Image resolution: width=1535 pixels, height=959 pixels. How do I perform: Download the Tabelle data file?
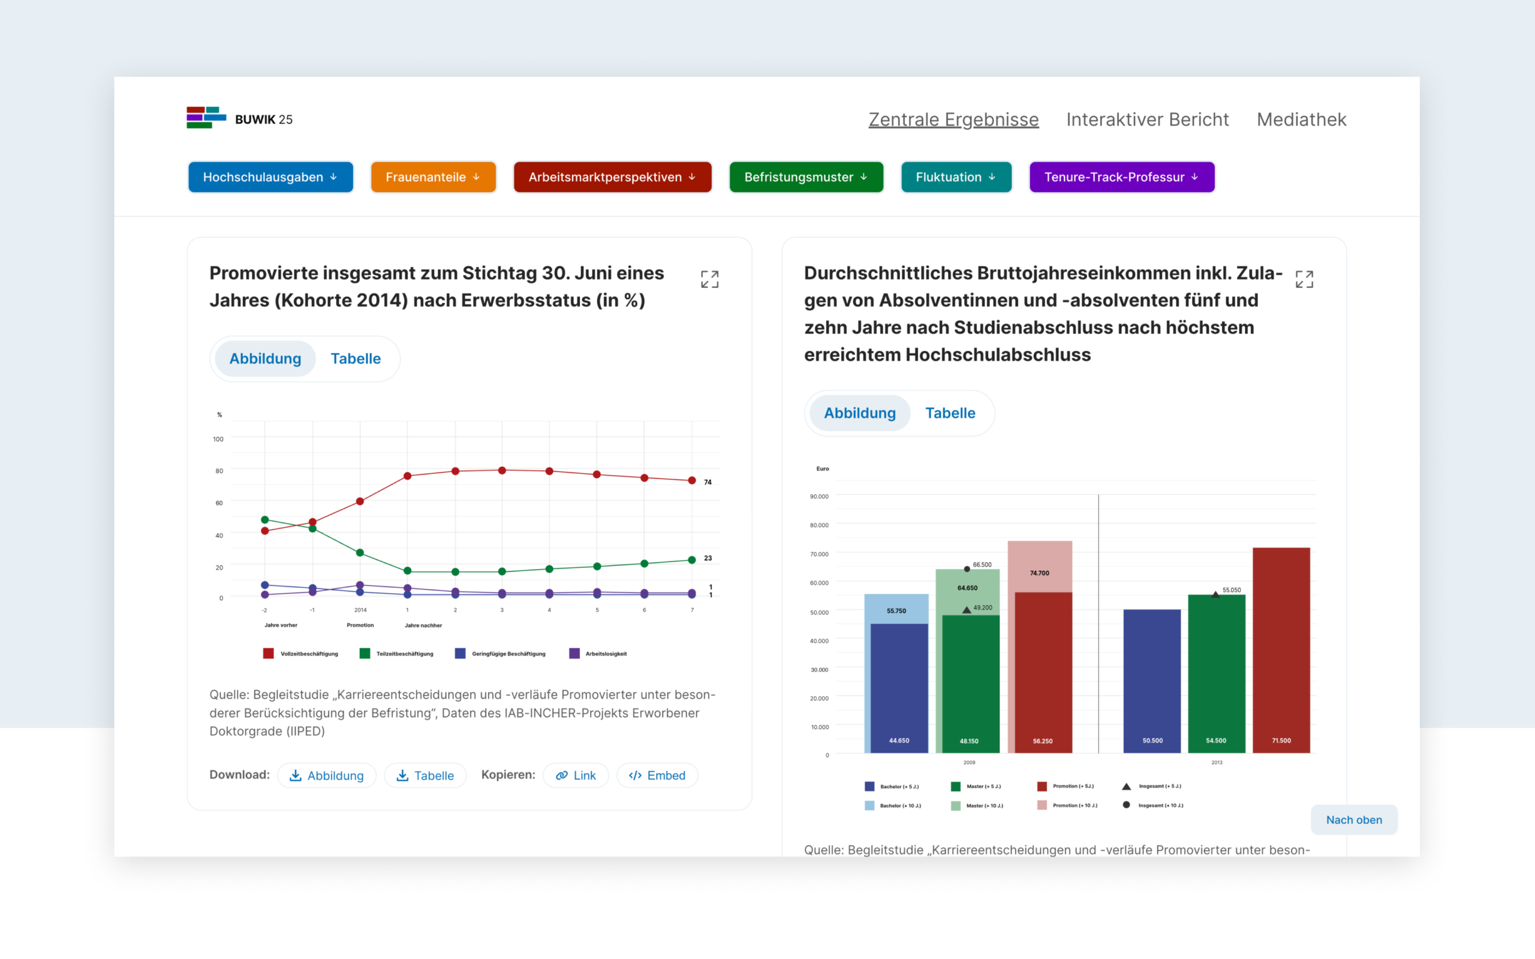pos(425,775)
